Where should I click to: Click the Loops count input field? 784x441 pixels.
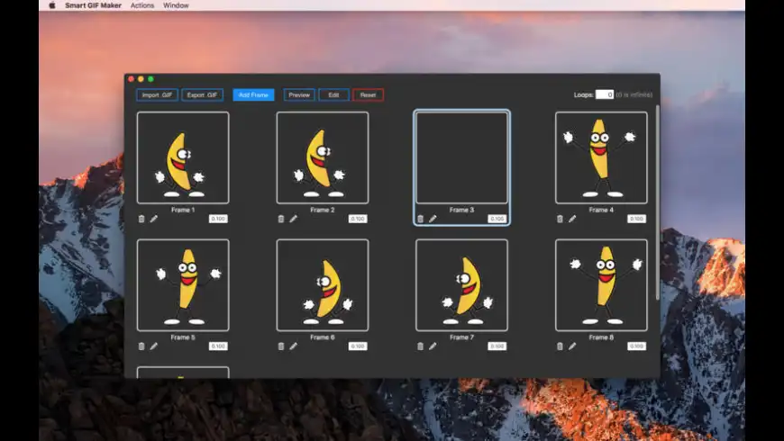(604, 94)
